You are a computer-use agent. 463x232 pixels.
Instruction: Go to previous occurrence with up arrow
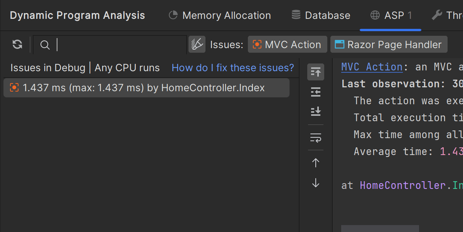(316, 163)
